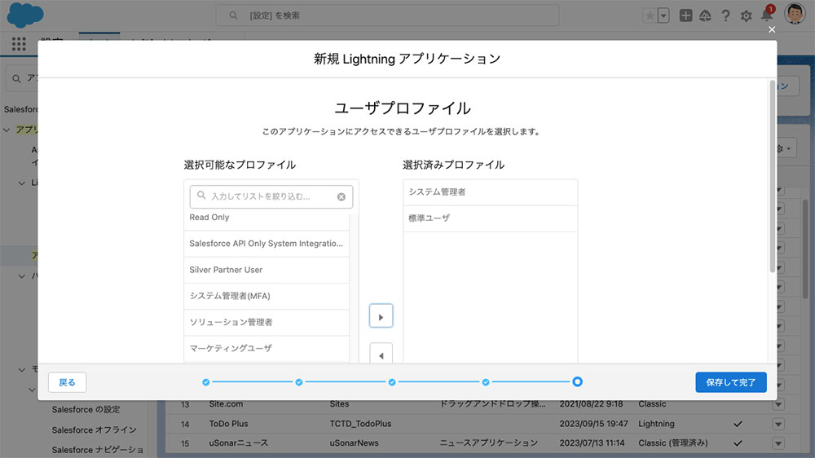
Task: Click the left arrow remove-profile button
Action: [x=381, y=354]
